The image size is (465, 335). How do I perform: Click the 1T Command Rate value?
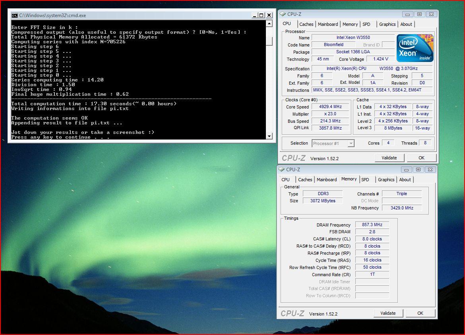click(372, 274)
